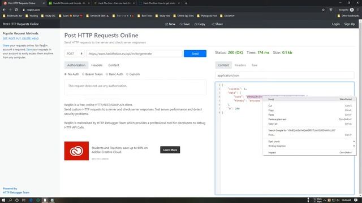The height and width of the screenshot is (203, 362).
Task: Open a new browser tab with plus
Action: (186, 3)
